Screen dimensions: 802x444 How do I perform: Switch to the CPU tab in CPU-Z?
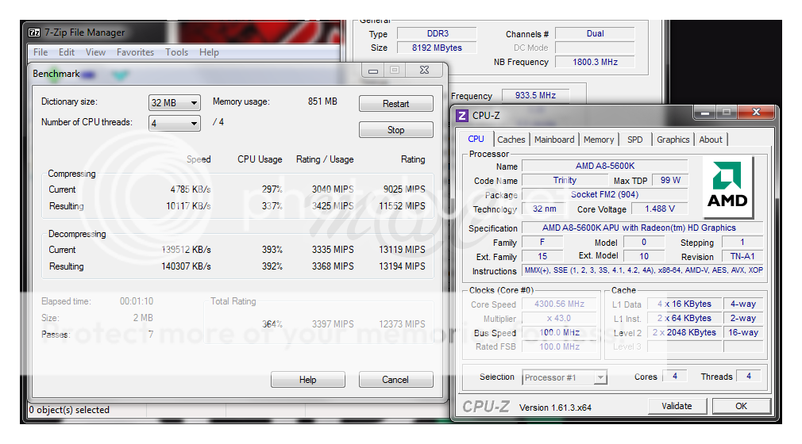tap(476, 139)
